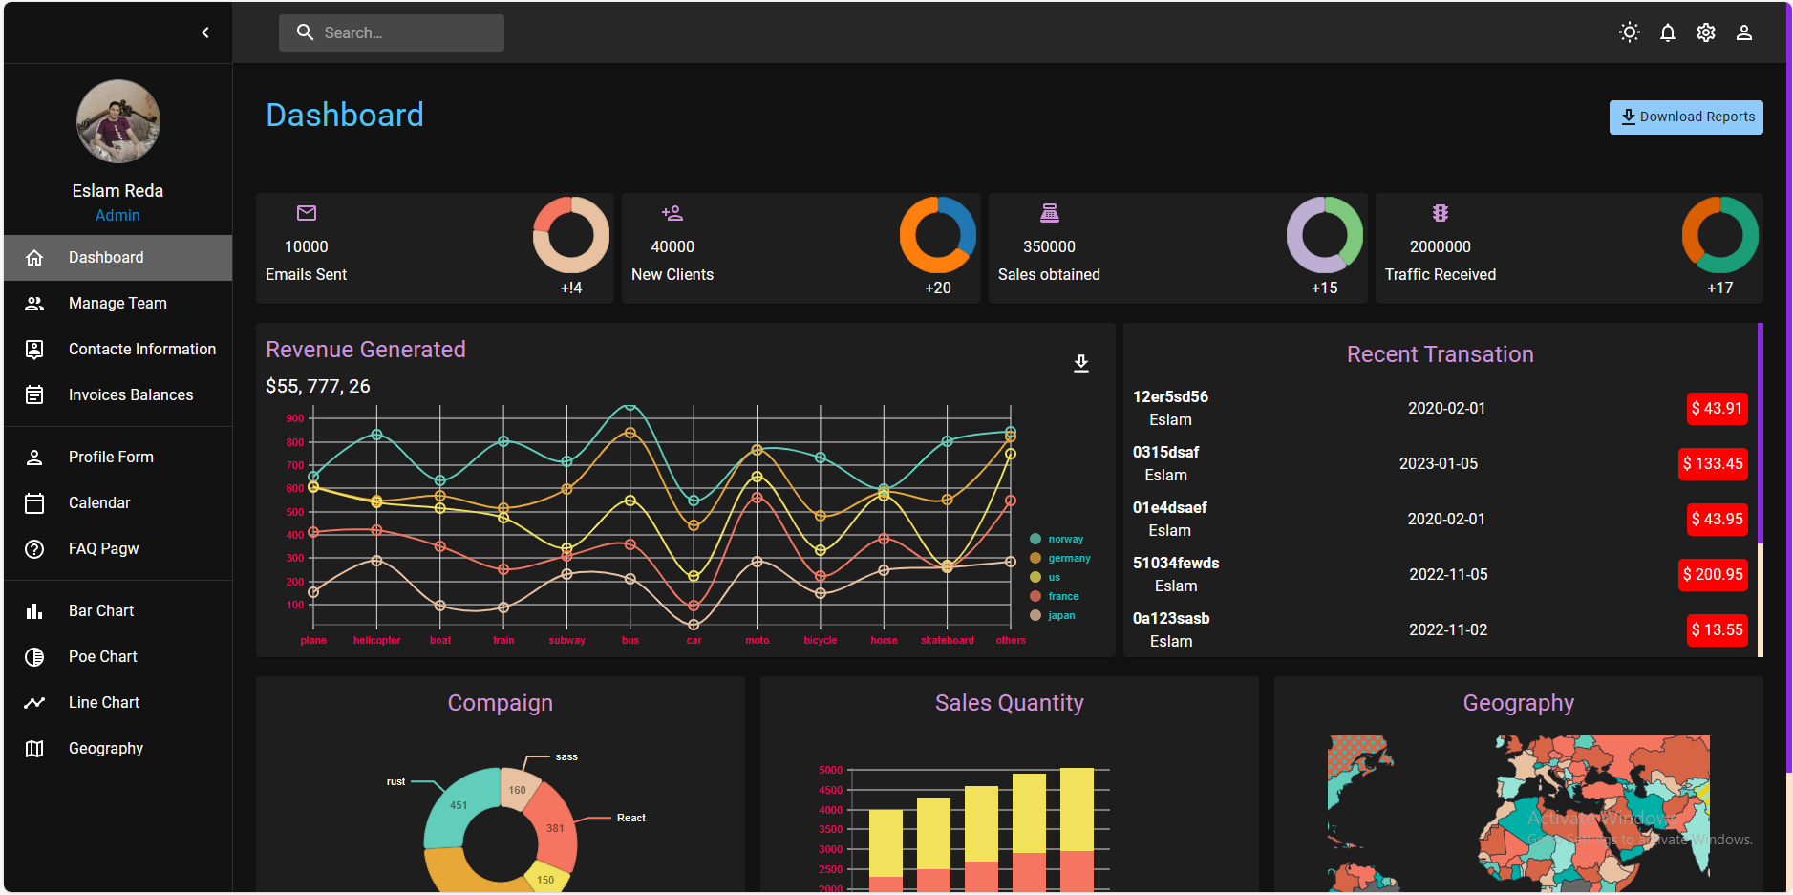The width and height of the screenshot is (1793, 895).
Task: Collapse the sidebar with chevron arrow
Action: 205,32
